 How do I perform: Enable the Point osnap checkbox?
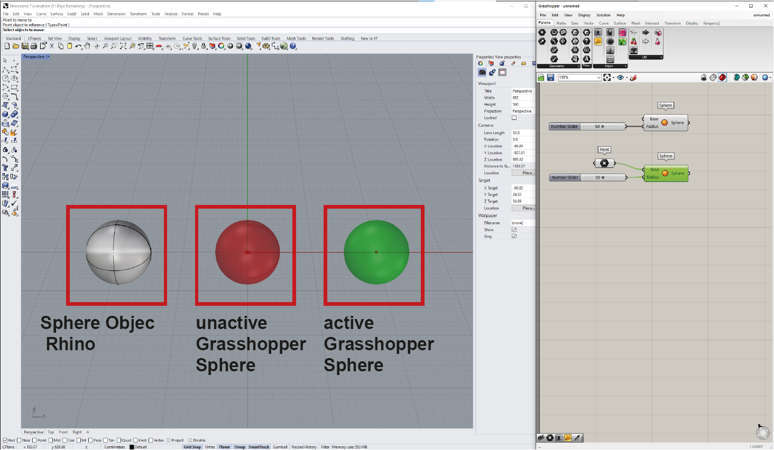pos(34,440)
